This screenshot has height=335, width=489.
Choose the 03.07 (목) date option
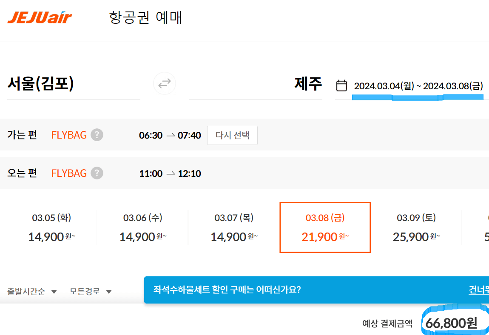click(233, 227)
